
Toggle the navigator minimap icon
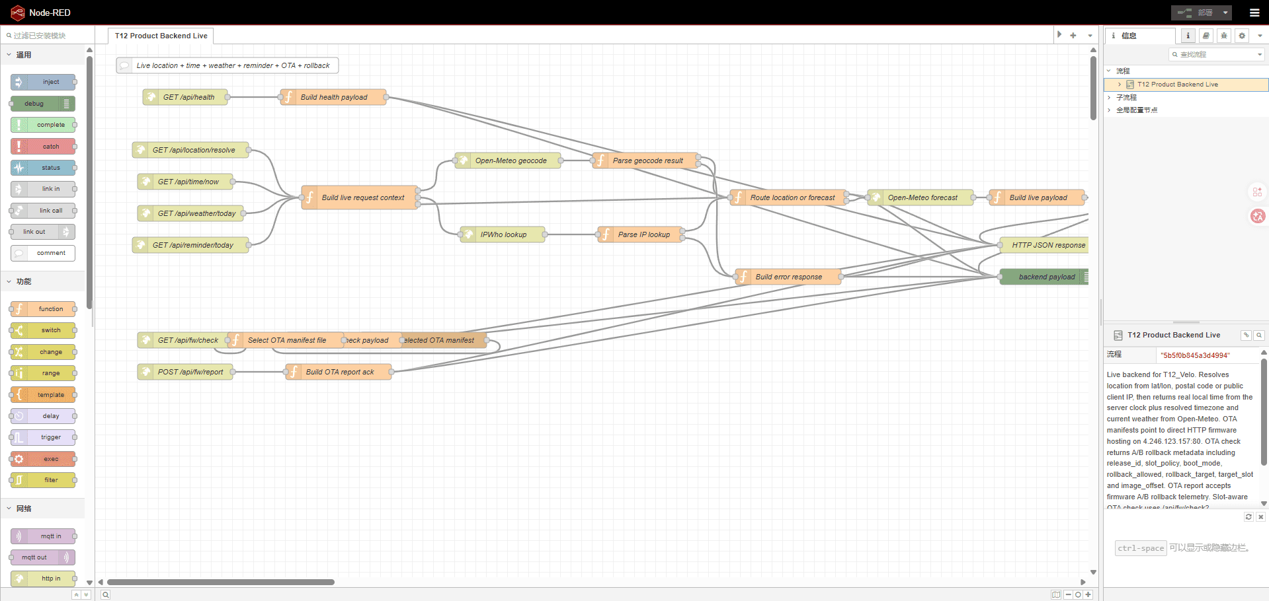pos(1056,594)
